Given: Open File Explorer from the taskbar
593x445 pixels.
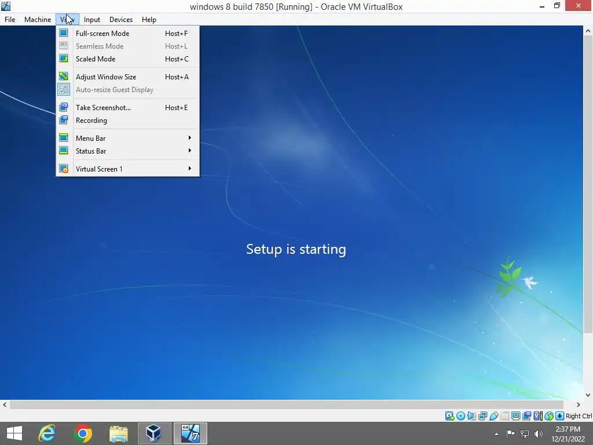Looking at the screenshot, I should 118,433.
